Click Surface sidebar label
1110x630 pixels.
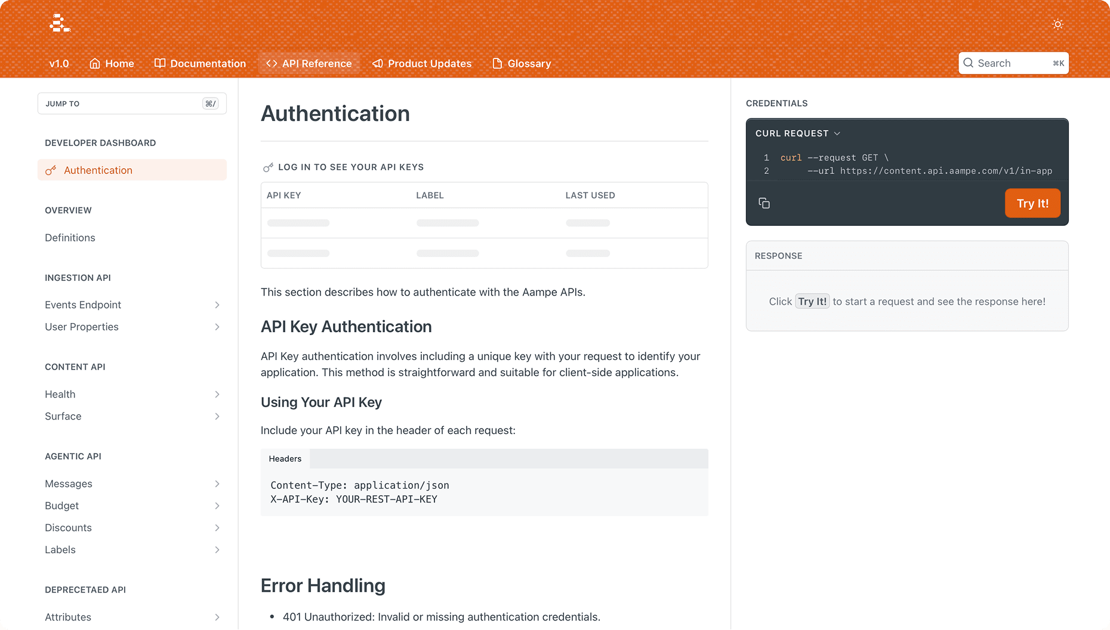tap(63, 417)
